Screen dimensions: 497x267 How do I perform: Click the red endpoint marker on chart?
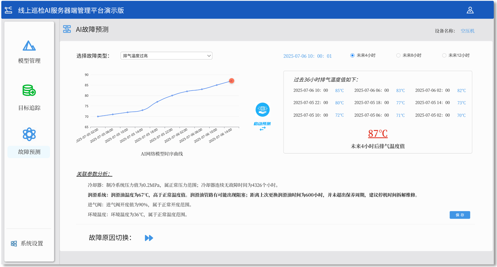(x=232, y=81)
